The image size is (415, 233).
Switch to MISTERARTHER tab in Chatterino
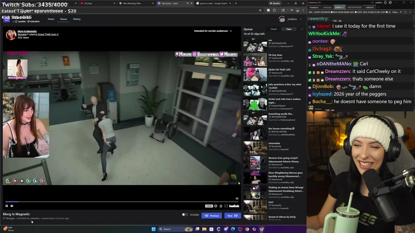[x=354, y=7]
